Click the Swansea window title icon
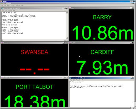Viewport: 136px width, 109px height. coord(2,43)
